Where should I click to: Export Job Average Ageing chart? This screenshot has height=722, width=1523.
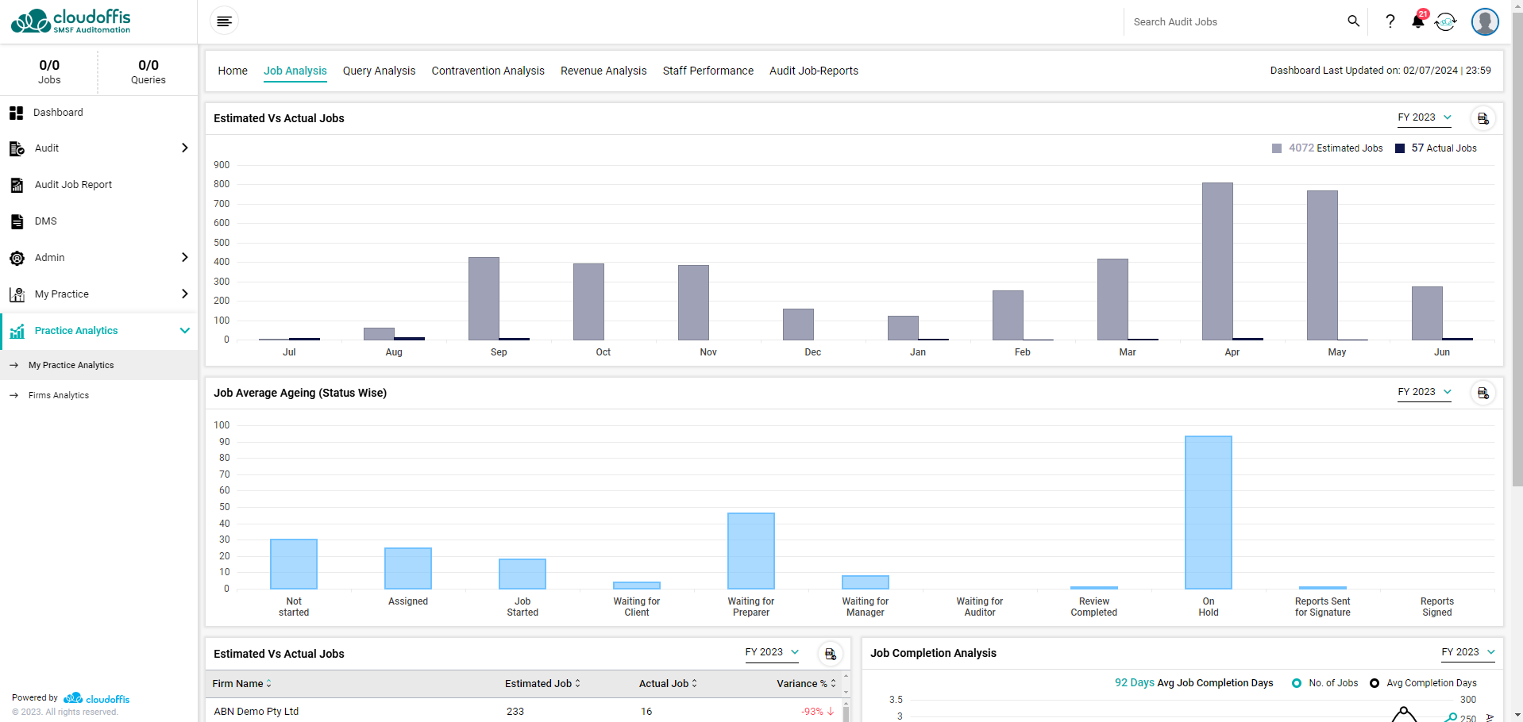pyautogui.click(x=1483, y=393)
